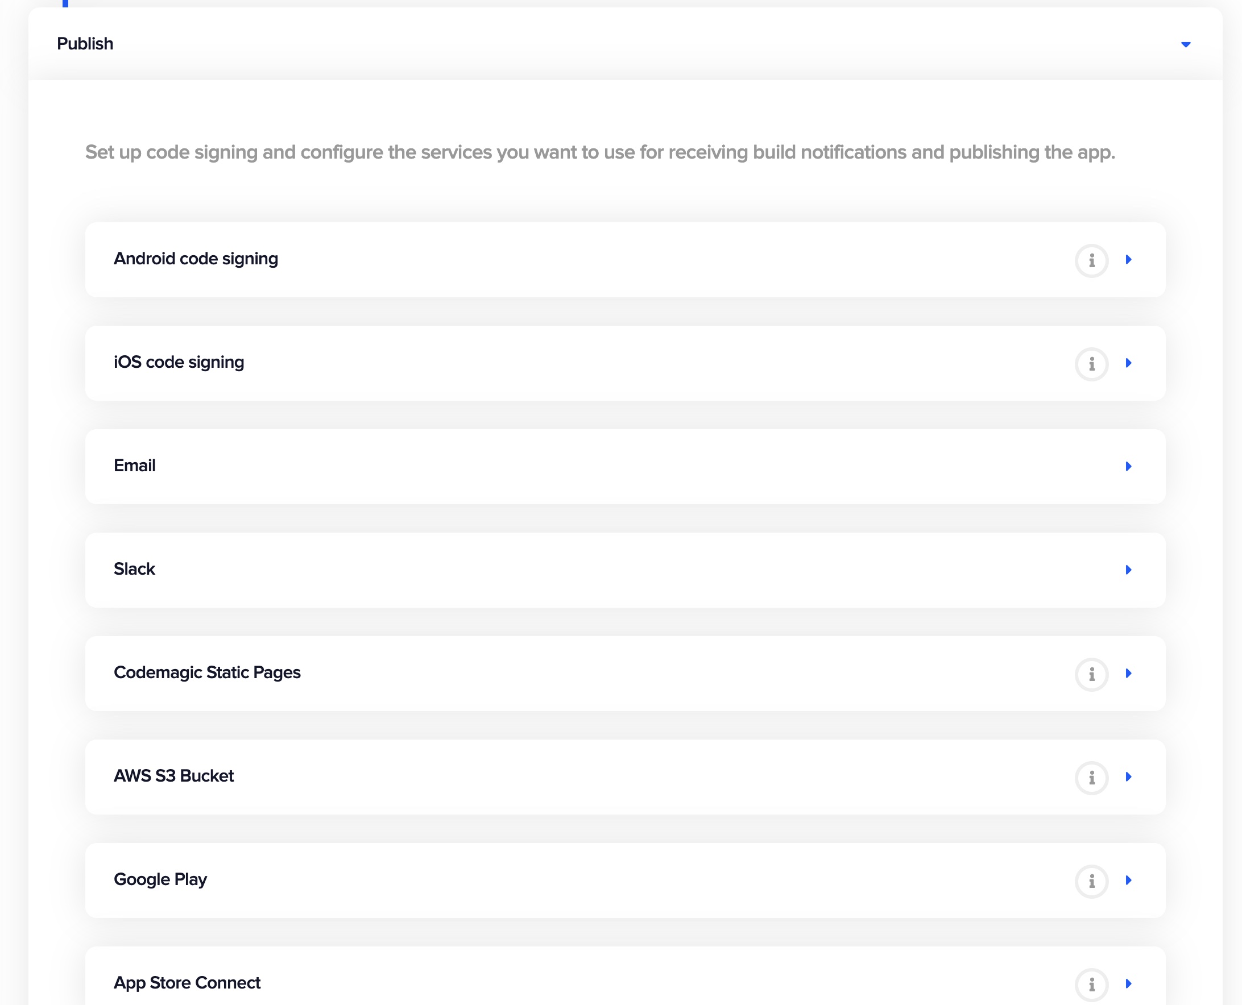Select the Google Play label

160,879
